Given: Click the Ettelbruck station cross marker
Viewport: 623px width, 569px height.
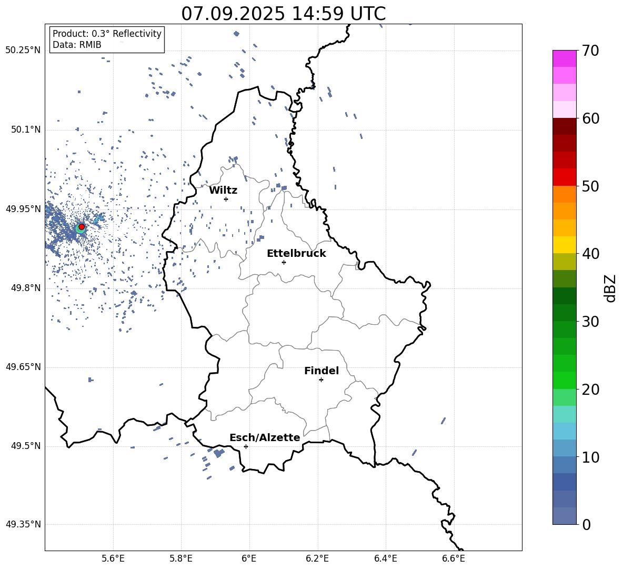Looking at the screenshot, I should coord(284,262).
